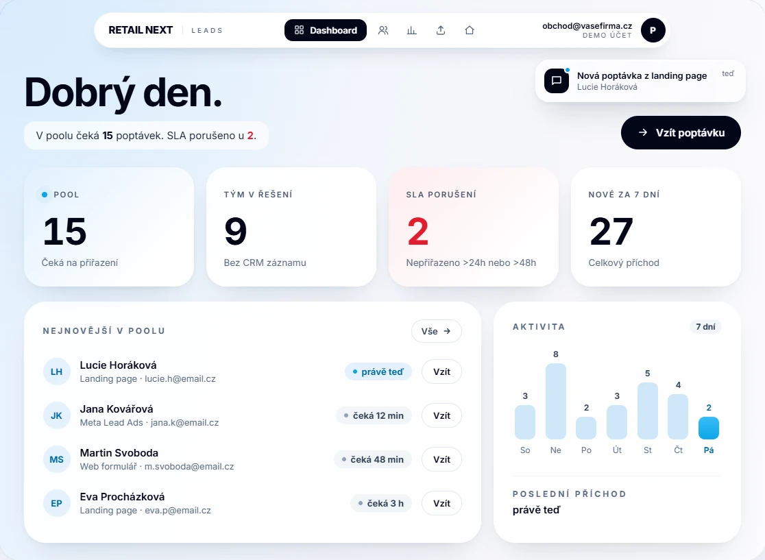765x560 pixels.
Task: Click the právě teď status badge
Action: point(378,372)
